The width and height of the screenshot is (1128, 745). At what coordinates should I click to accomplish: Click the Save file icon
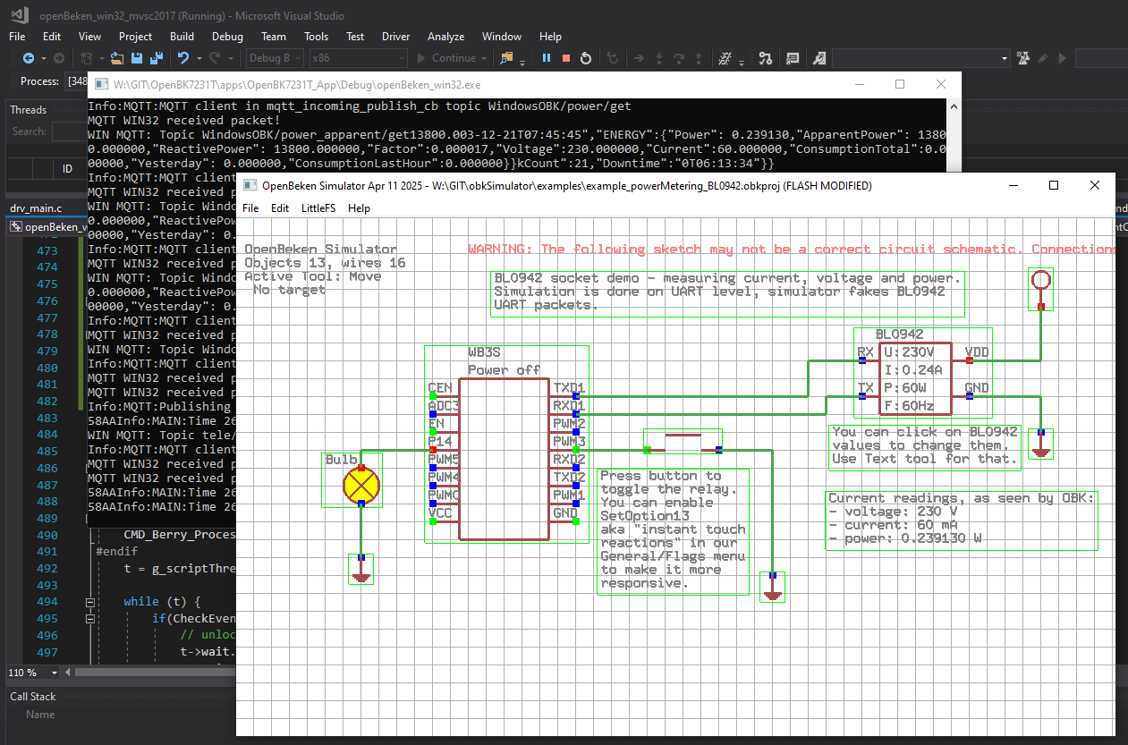(x=137, y=58)
